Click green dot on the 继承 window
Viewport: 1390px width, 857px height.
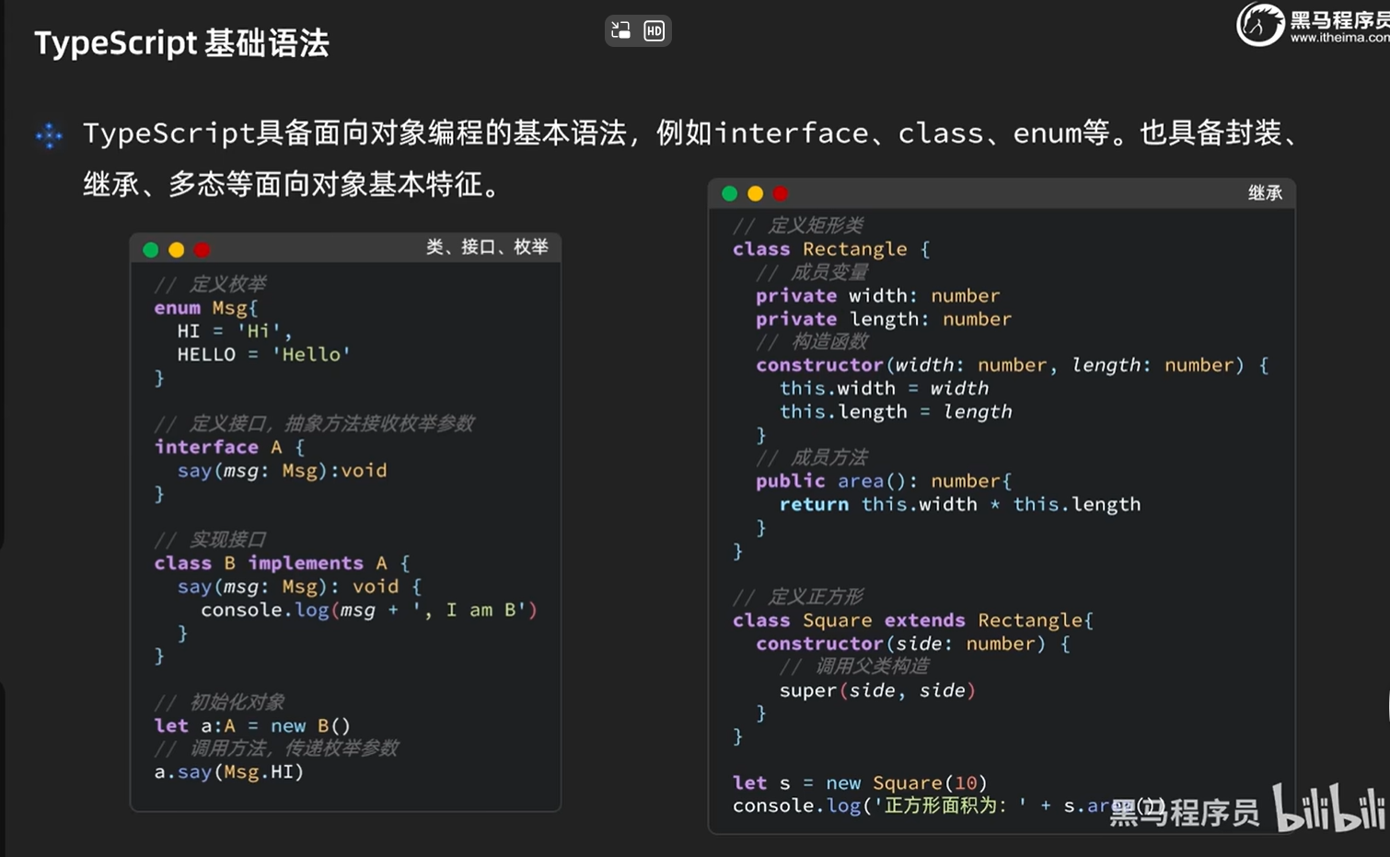(730, 193)
